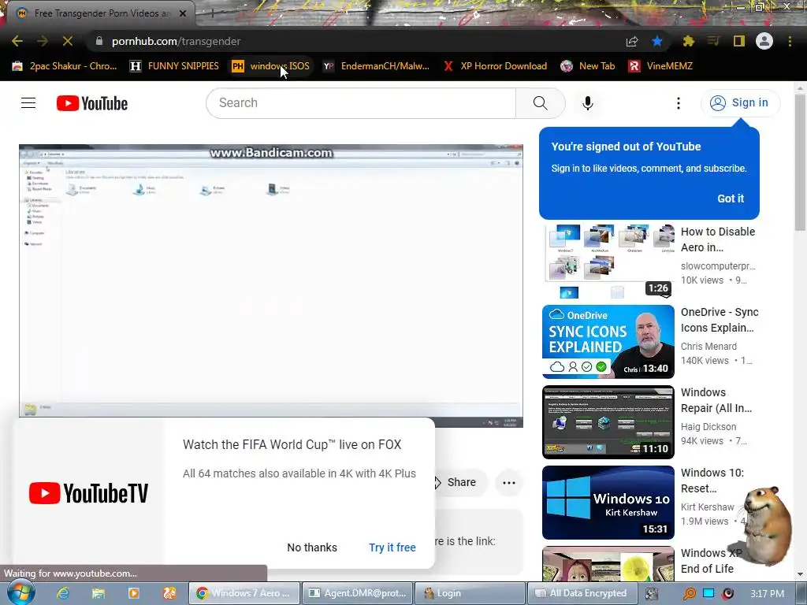The height and width of the screenshot is (605, 807).
Task: Open Windows Repair All In One thumbnail
Action: coord(608,422)
